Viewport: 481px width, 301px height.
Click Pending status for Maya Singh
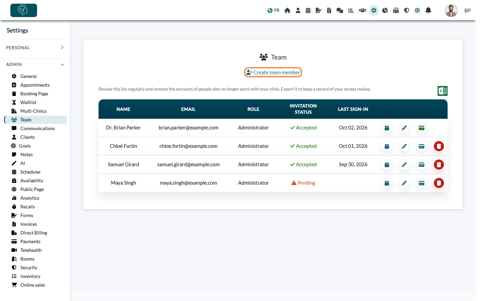(303, 183)
